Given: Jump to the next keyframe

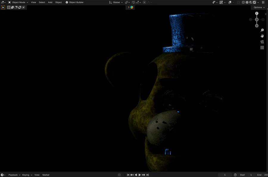Looking at the screenshot, I should [x=144, y=175].
